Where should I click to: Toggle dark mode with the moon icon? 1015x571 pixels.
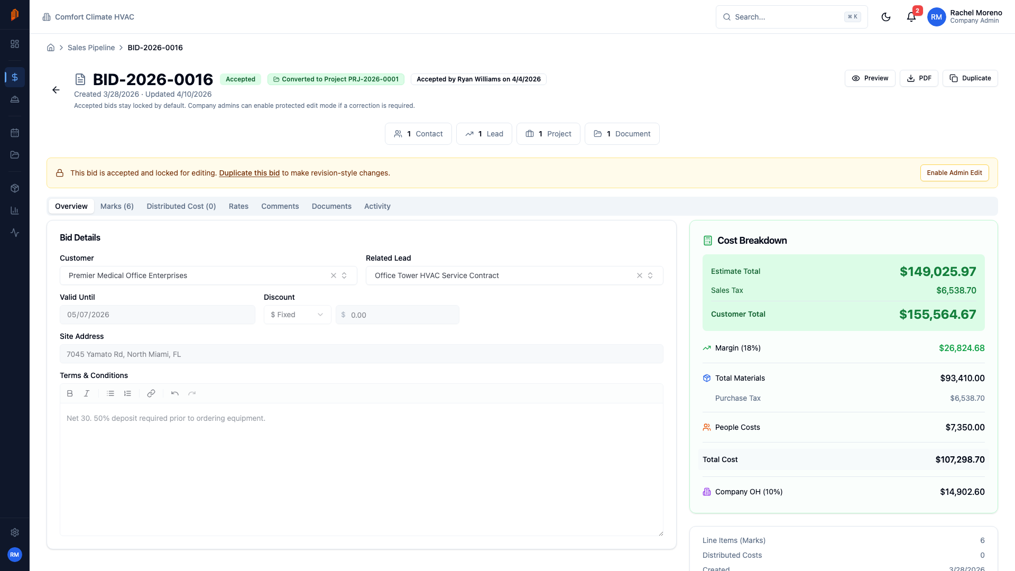pyautogui.click(x=886, y=16)
